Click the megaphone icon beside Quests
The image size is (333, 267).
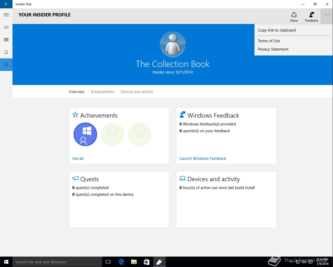pyautogui.click(x=75, y=178)
